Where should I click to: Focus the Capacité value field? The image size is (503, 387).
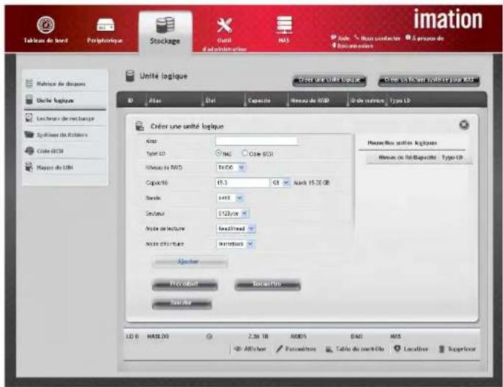(x=243, y=182)
